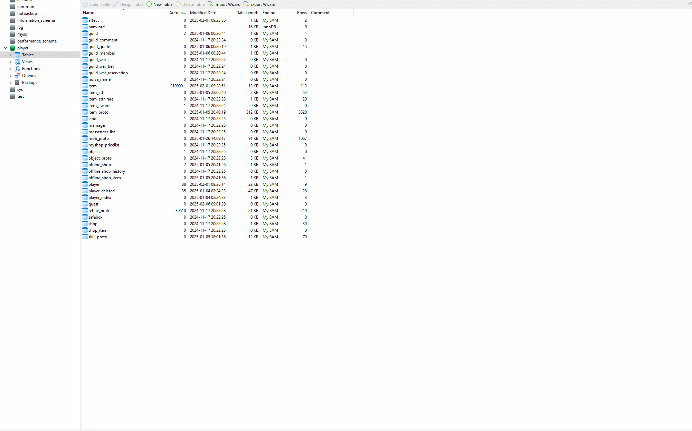Open the Import Wizard

click(211, 4)
